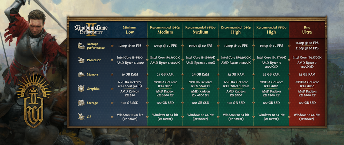Click the Recommended 1440p Medium column header
This screenshot has width=344, height=145.
pyautogui.click(x=200, y=30)
